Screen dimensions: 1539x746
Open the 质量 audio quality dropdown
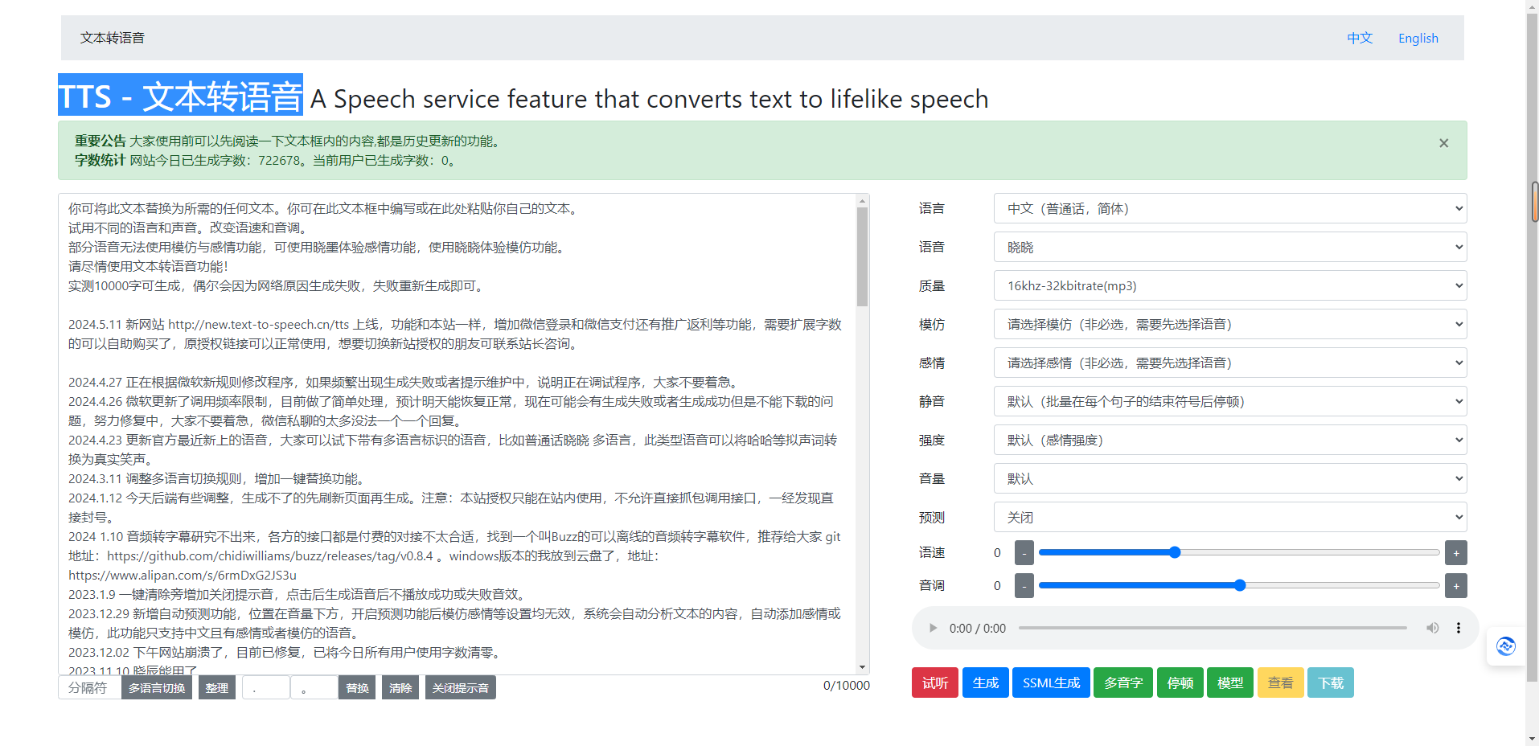[1229, 285]
